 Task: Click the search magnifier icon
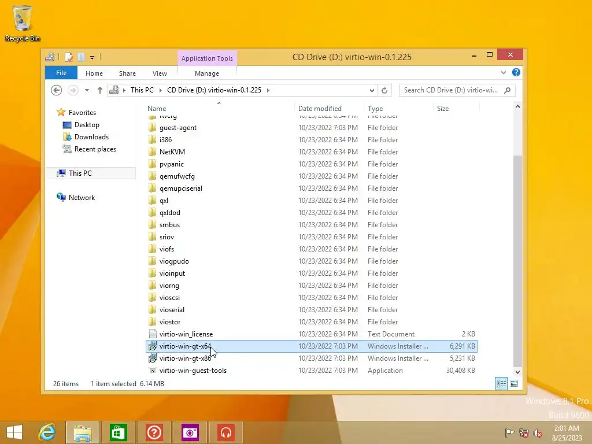point(508,90)
